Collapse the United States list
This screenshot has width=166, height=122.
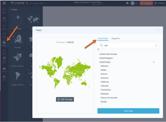coord(154,62)
